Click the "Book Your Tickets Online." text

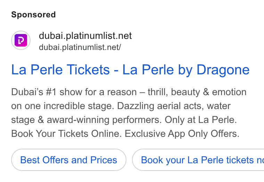(x=66, y=134)
